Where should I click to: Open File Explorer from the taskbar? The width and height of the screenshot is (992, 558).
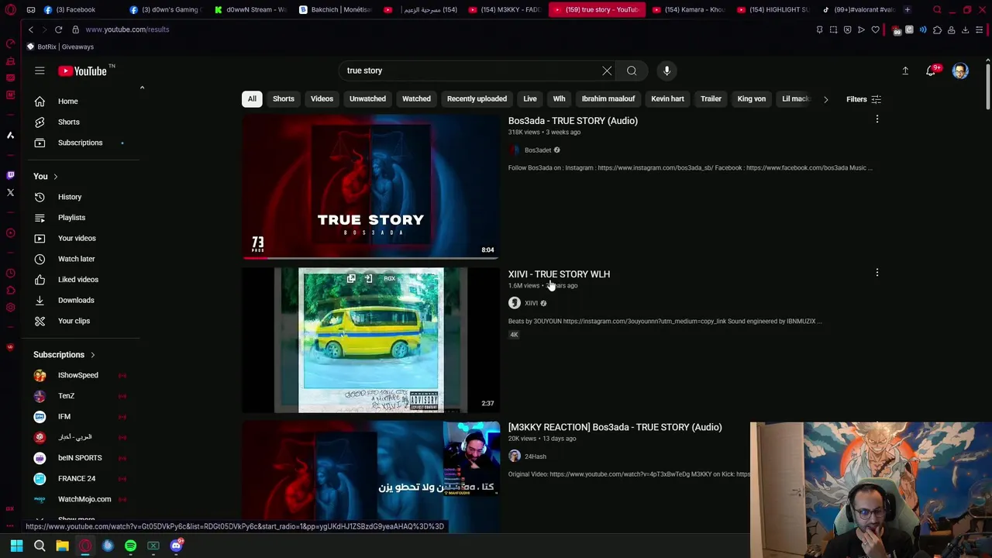click(x=62, y=546)
